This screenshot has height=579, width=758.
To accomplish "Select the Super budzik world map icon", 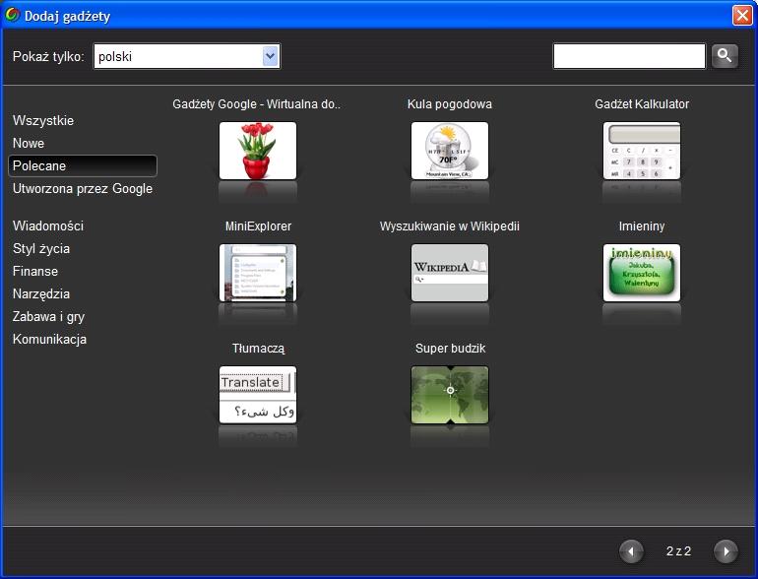I will [450, 395].
